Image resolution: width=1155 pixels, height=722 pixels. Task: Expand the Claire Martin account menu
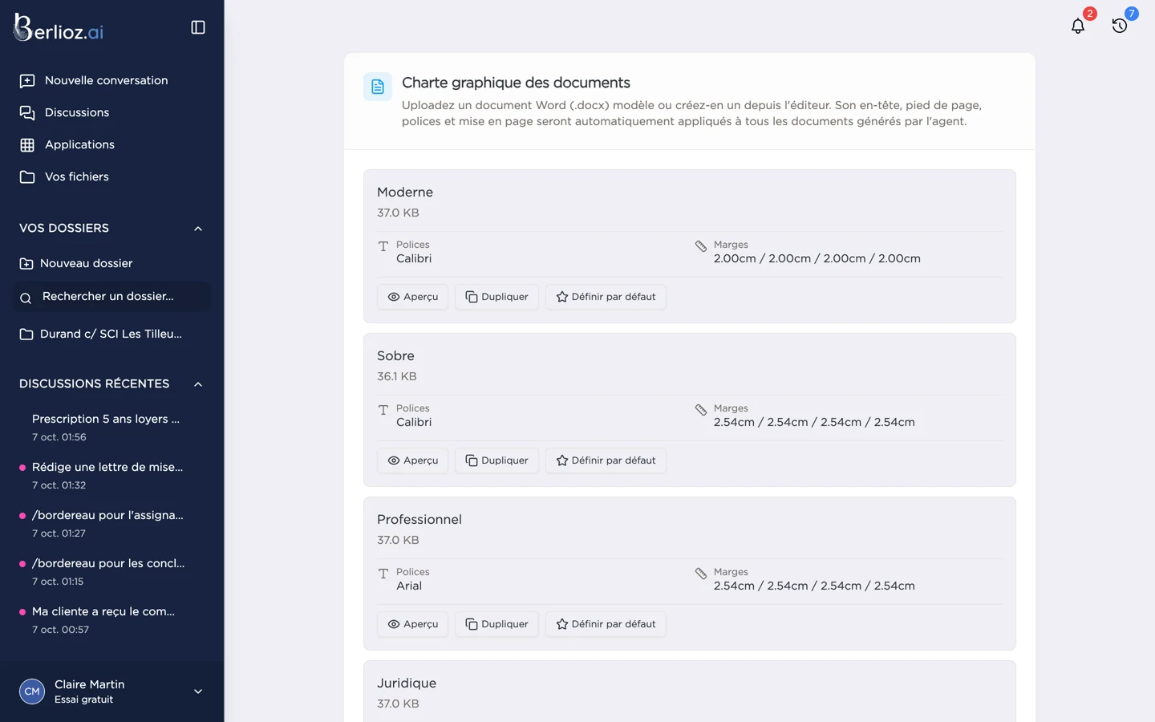198,692
